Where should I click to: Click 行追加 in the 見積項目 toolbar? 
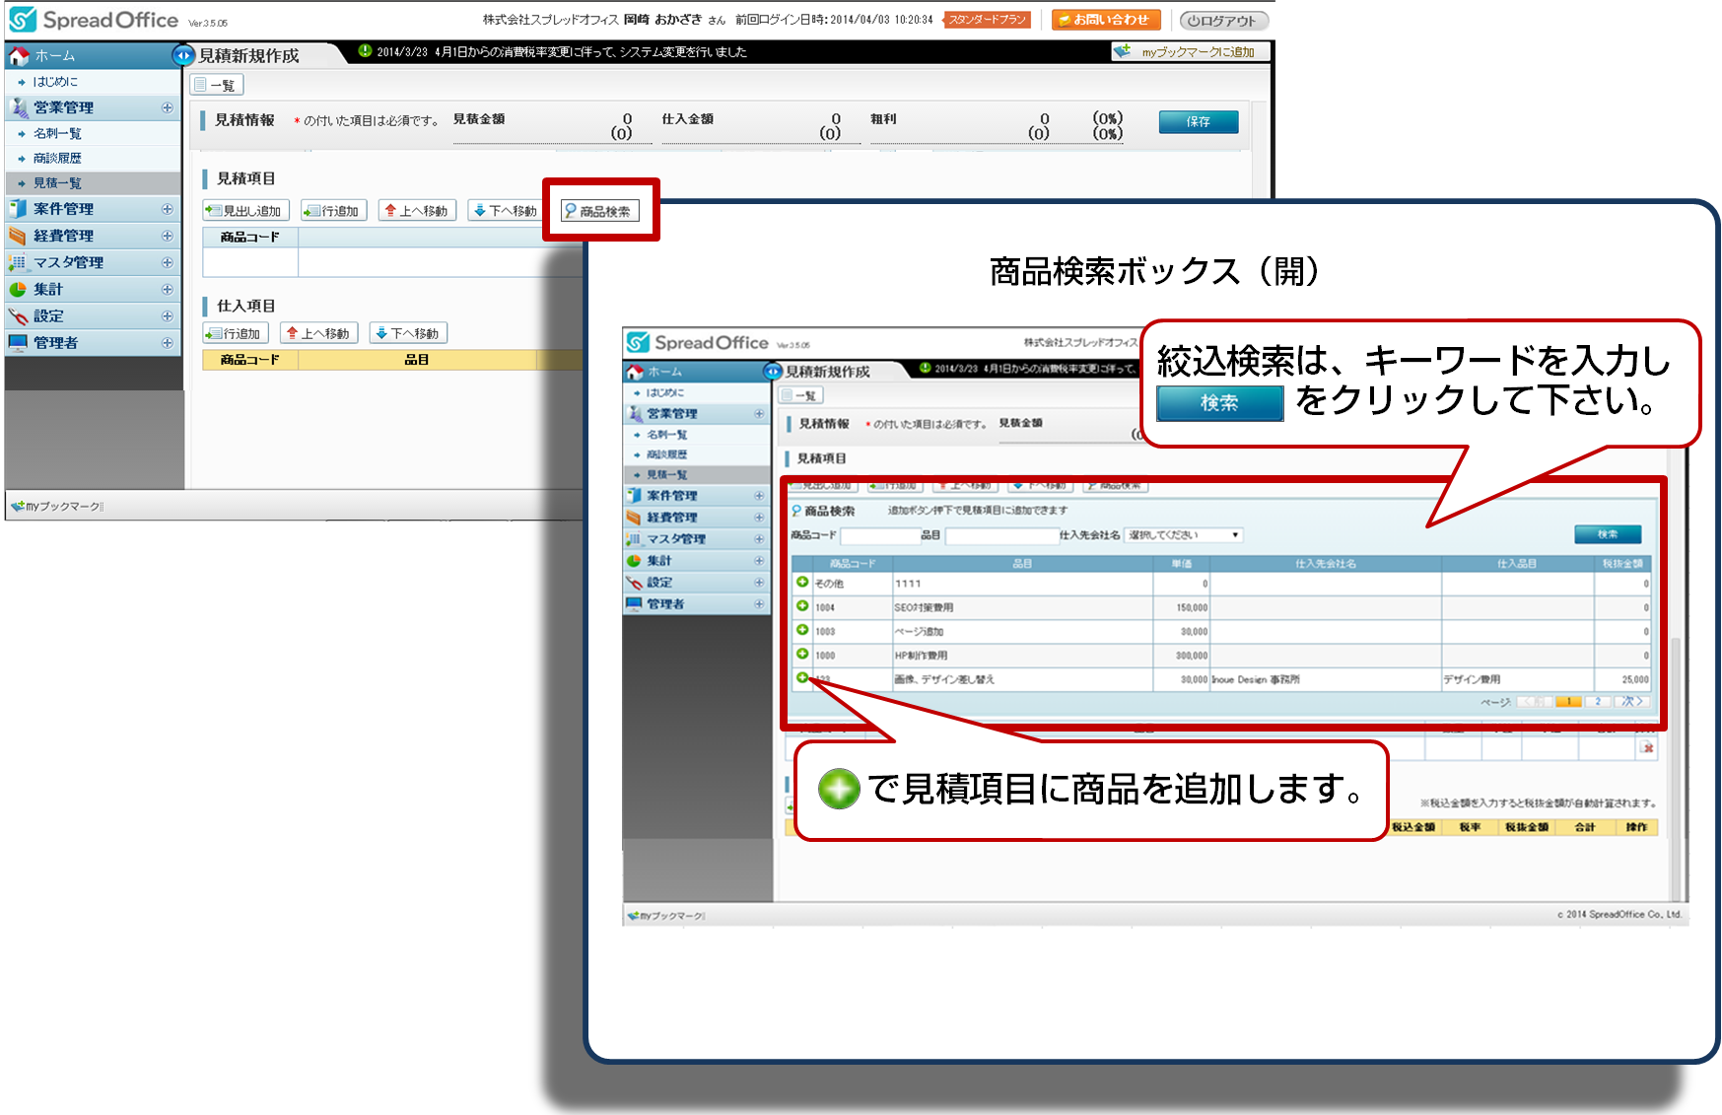point(333,211)
